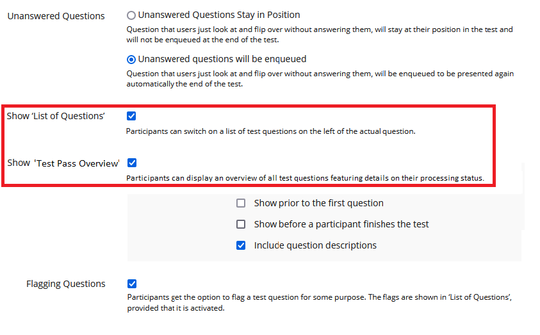The height and width of the screenshot is (335, 540).
Task: Click the 'Show before a participant finishes the test' text
Action: (x=341, y=224)
